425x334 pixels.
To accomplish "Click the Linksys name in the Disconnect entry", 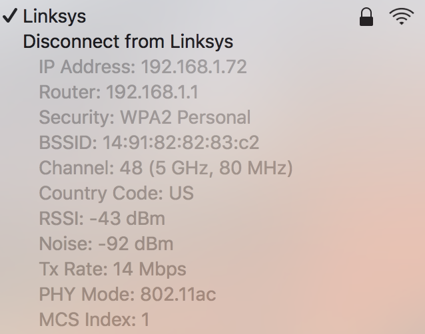I will coord(201,42).
